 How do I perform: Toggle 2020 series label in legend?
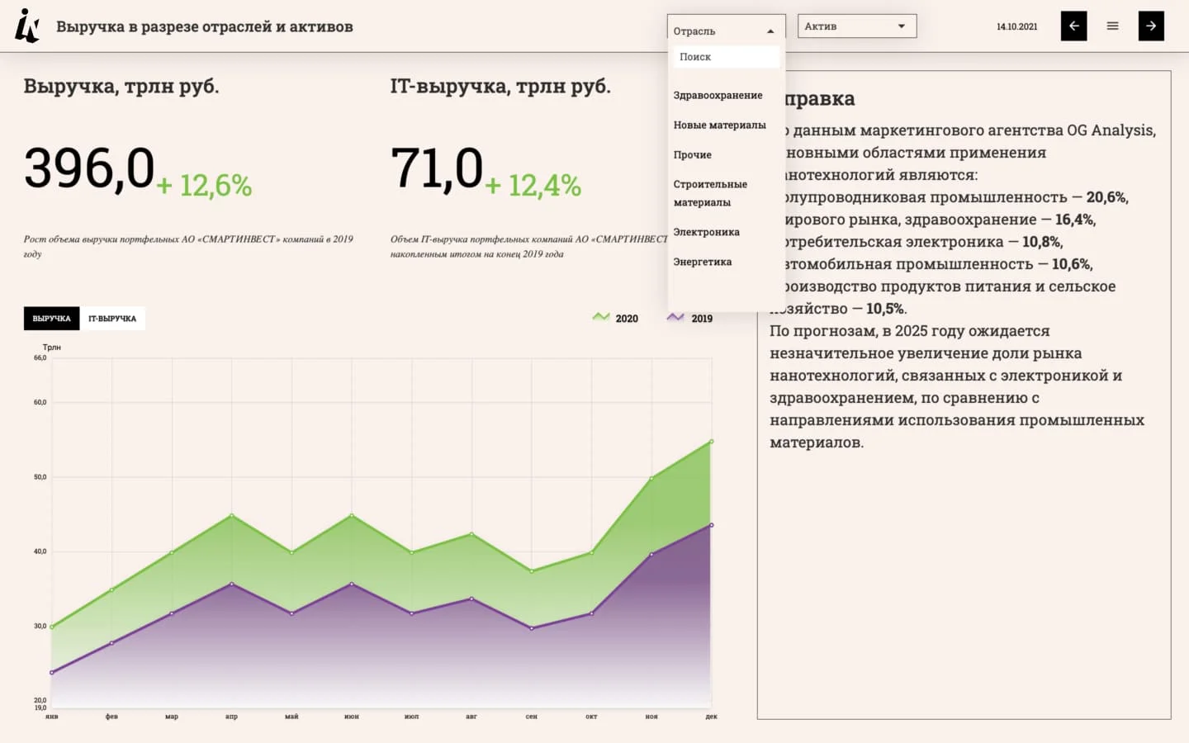point(627,319)
